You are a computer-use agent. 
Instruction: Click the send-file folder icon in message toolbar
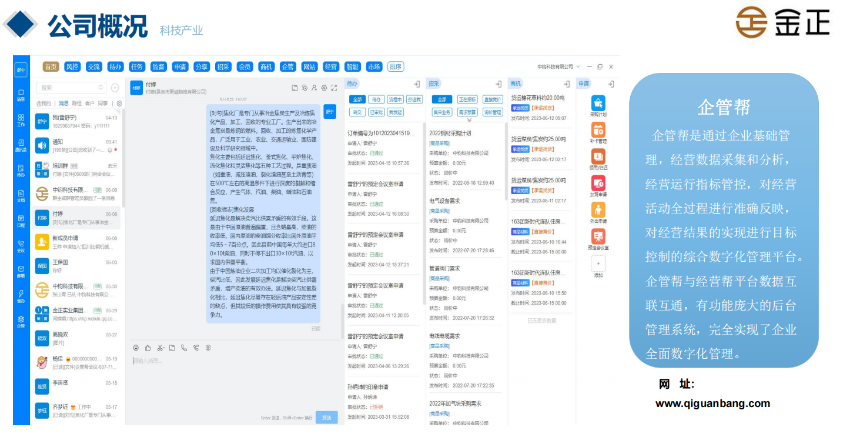[x=172, y=348]
